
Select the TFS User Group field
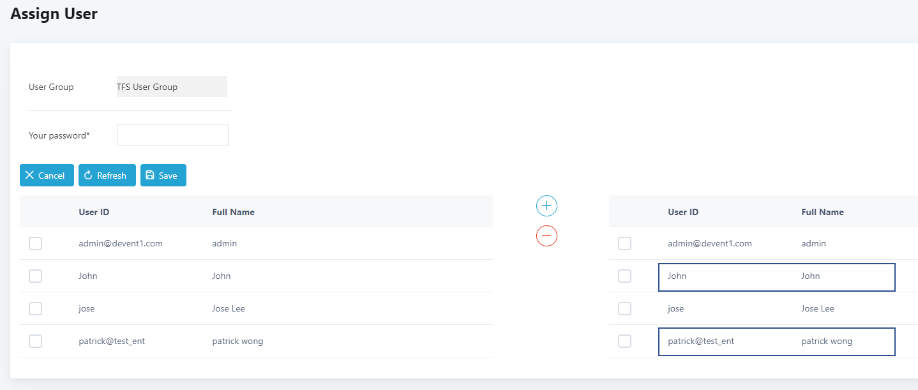pos(172,87)
